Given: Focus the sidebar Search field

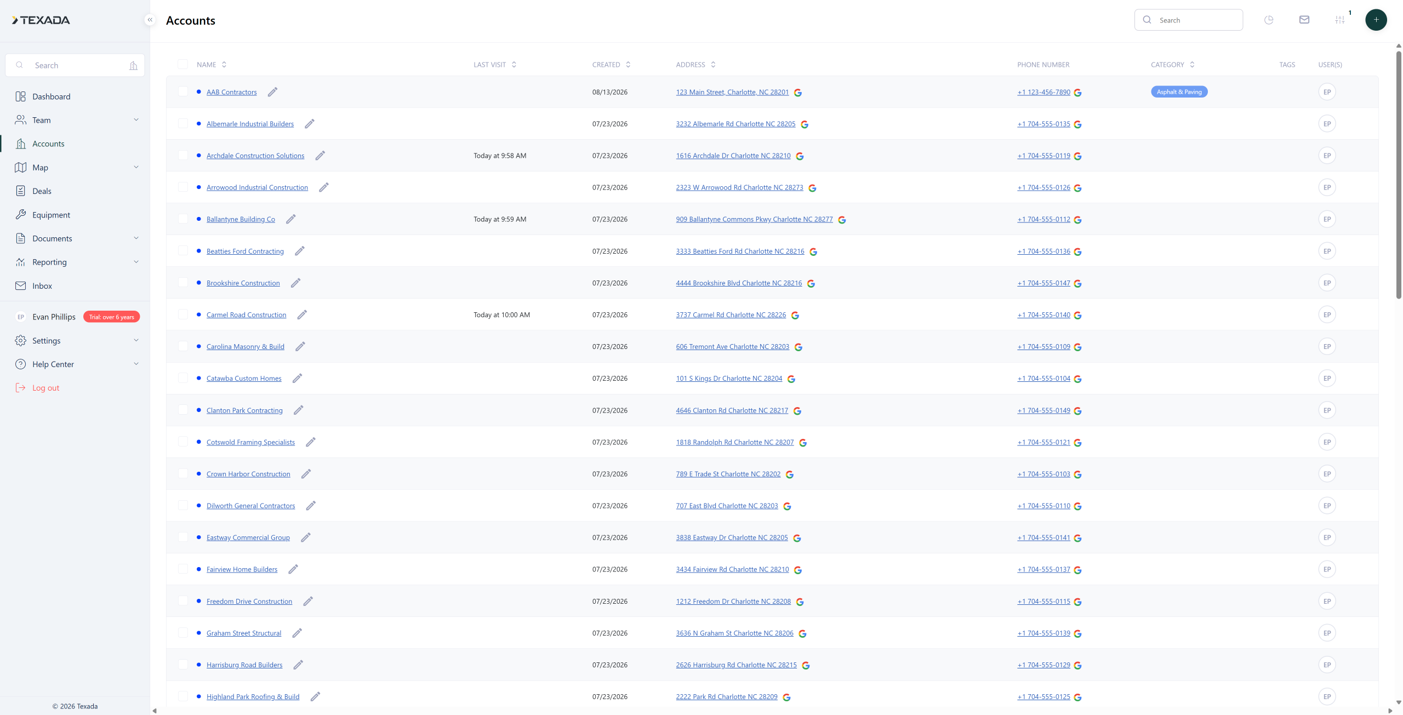Looking at the screenshot, I should [75, 65].
